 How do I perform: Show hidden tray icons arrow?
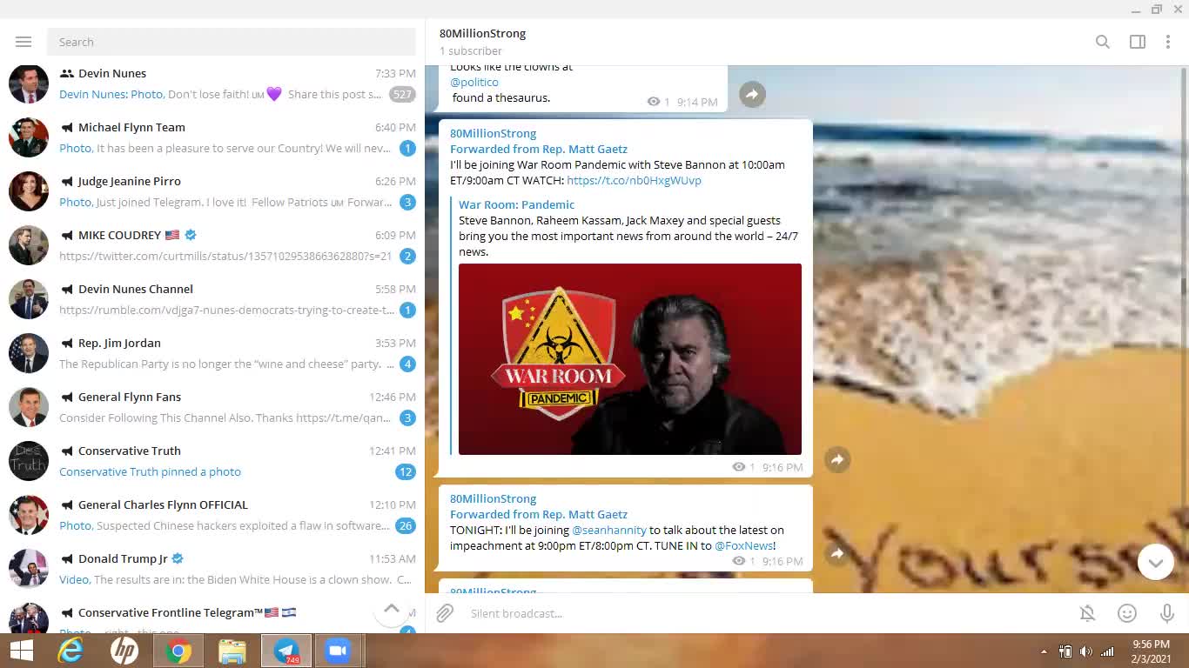[x=1044, y=651]
